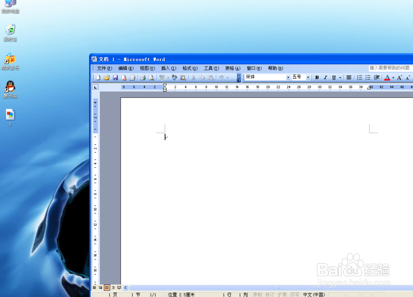Switch to Outline view button
413x297 pixels.
pos(113,288)
